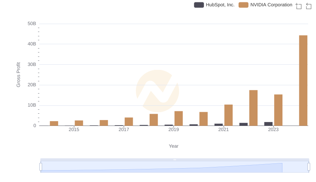
Task: Select the NVIDIA bar for 2021
Action: click(x=228, y=115)
